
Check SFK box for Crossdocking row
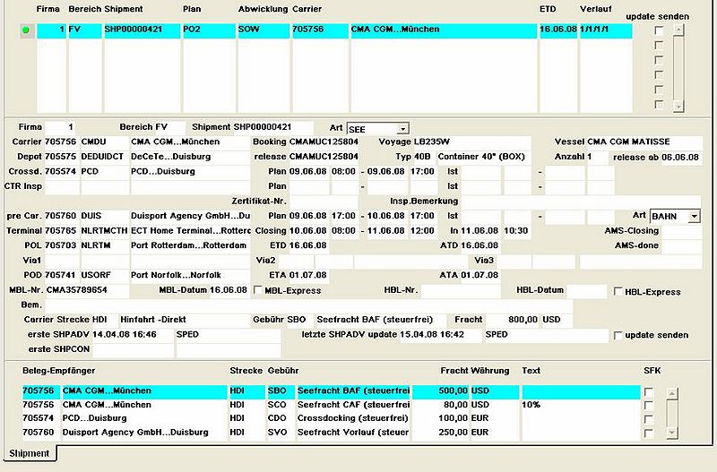[648, 419]
